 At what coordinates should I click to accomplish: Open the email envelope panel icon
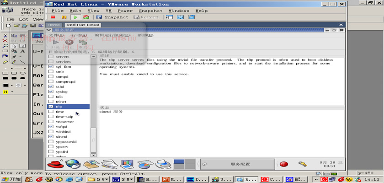[x=91, y=164]
